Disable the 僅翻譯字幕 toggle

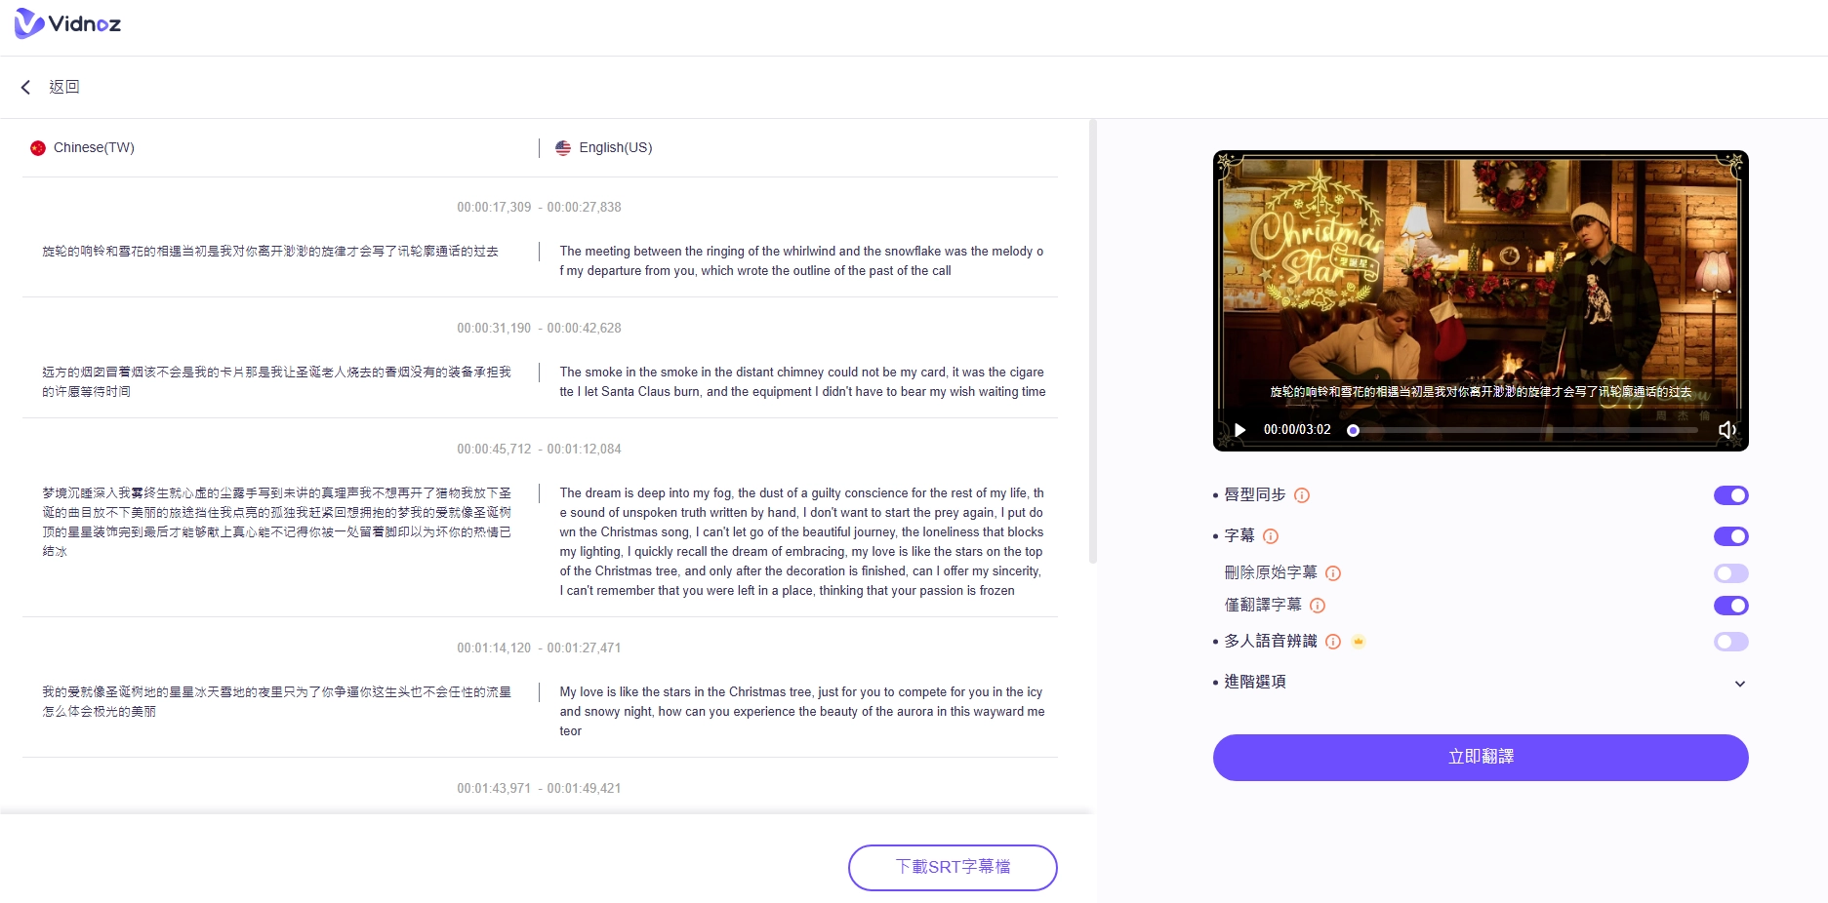[x=1731, y=606]
